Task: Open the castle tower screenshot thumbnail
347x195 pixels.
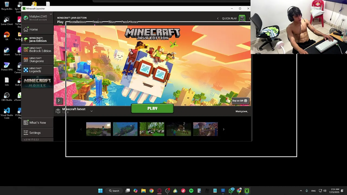Action: click(x=205, y=129)
